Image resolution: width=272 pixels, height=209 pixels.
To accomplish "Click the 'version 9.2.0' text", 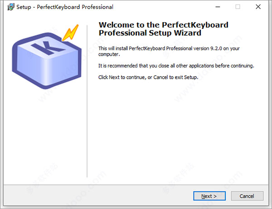I will (x=208, y=48).
